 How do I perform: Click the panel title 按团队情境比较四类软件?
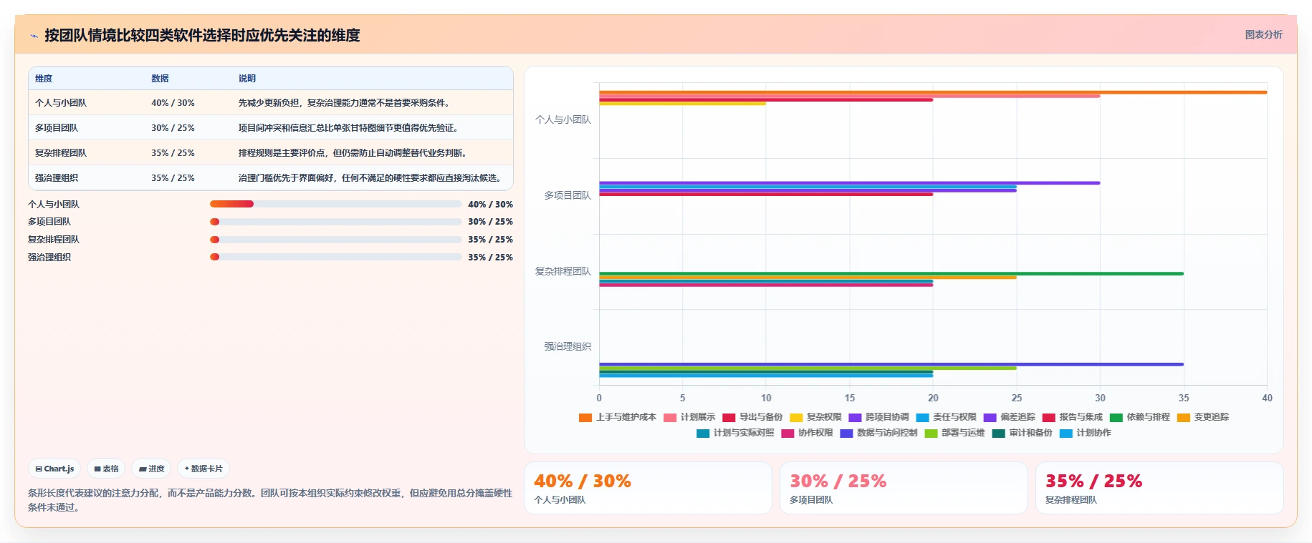(202, 36)
